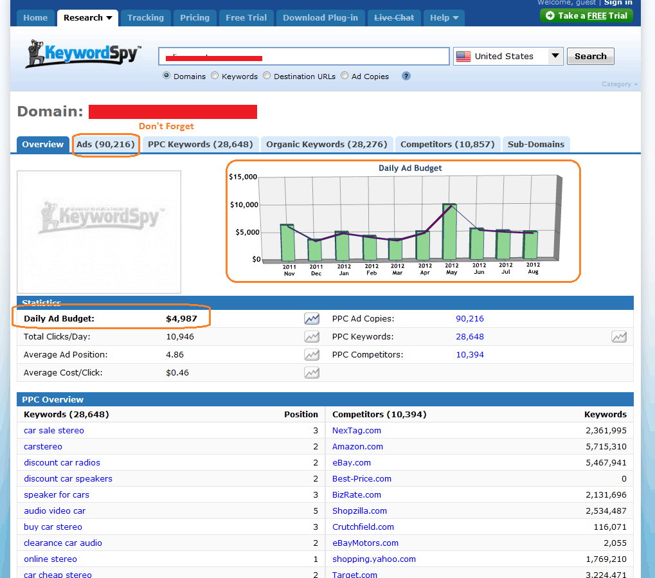Open competitor Amazon.com
The width and height of the screenshot is (655, 578).
tap(357, 447)
